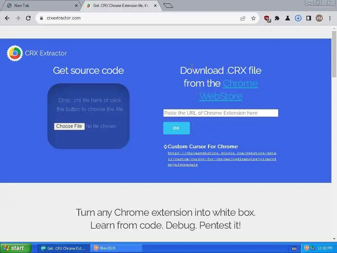Click the crxextractor.com address bar
This screenshot has width=337, height=253.
pos(138,18)
